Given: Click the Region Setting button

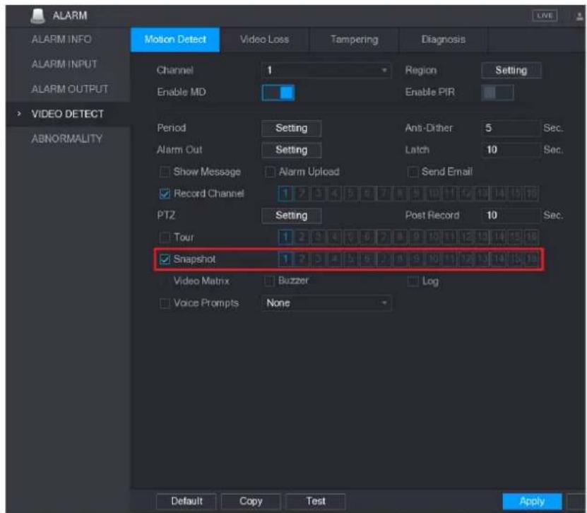Looking at the screenshot, I should pos(511,71).
